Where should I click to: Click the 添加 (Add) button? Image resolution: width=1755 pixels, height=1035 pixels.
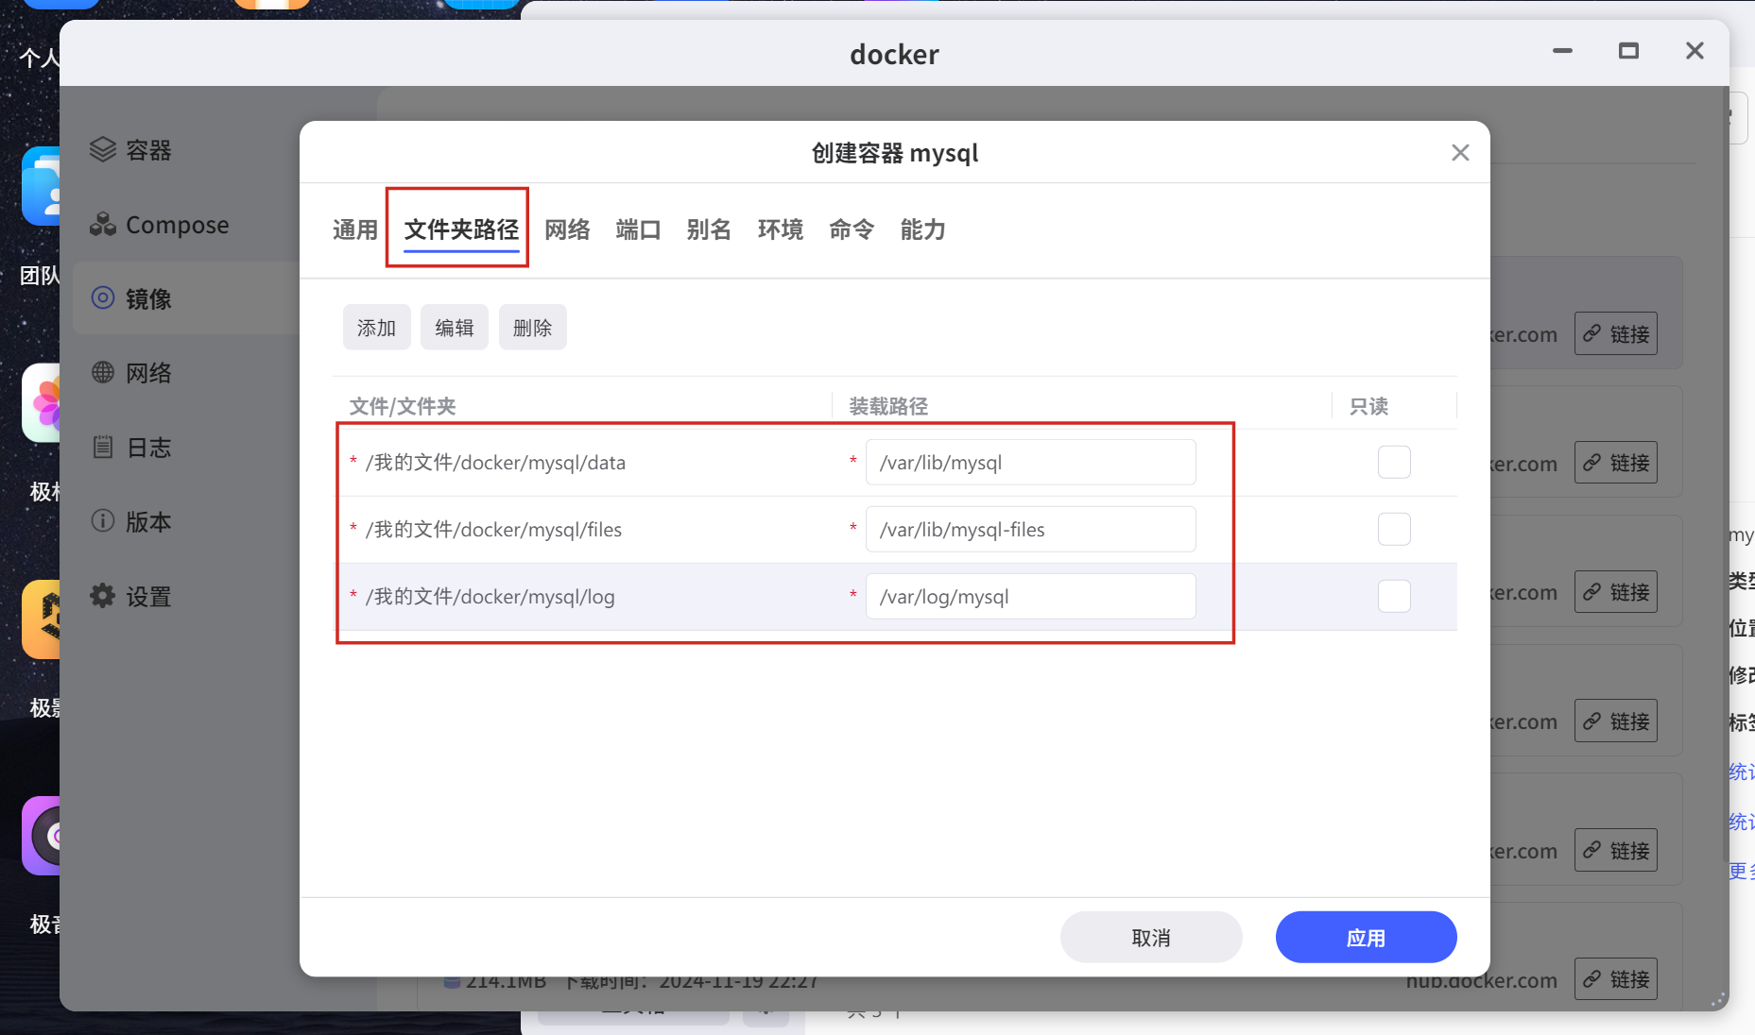point(376,328)
